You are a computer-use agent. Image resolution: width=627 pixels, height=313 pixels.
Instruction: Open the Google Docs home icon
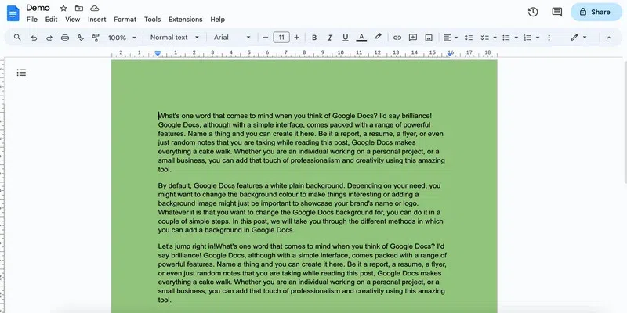[x=13, y=13]
